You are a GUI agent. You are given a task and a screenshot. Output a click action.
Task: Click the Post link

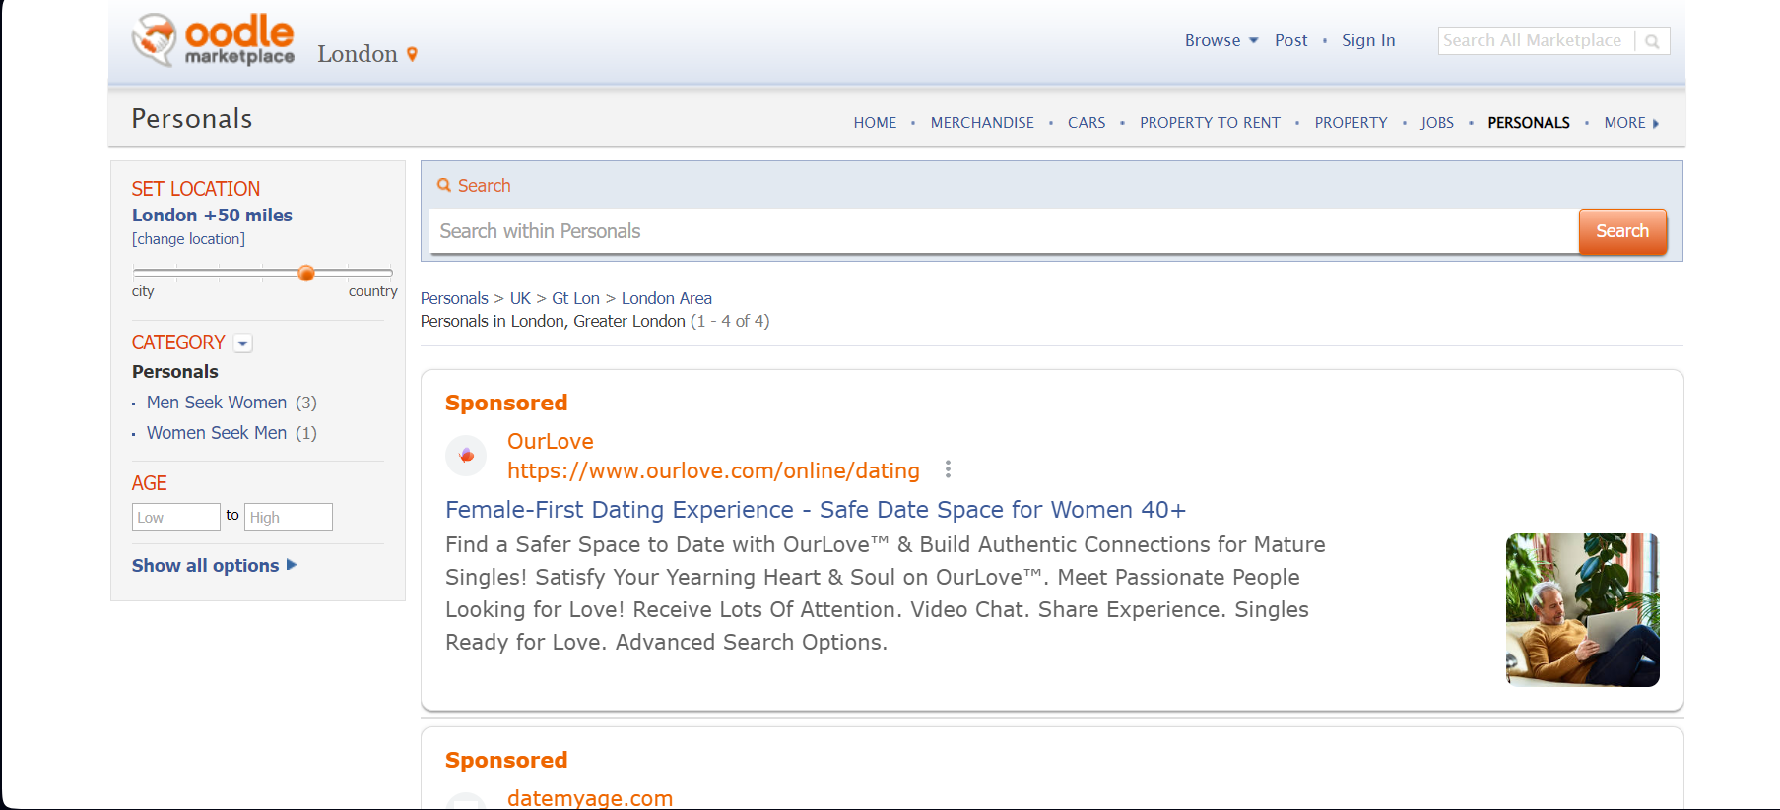coord(1290,40)
